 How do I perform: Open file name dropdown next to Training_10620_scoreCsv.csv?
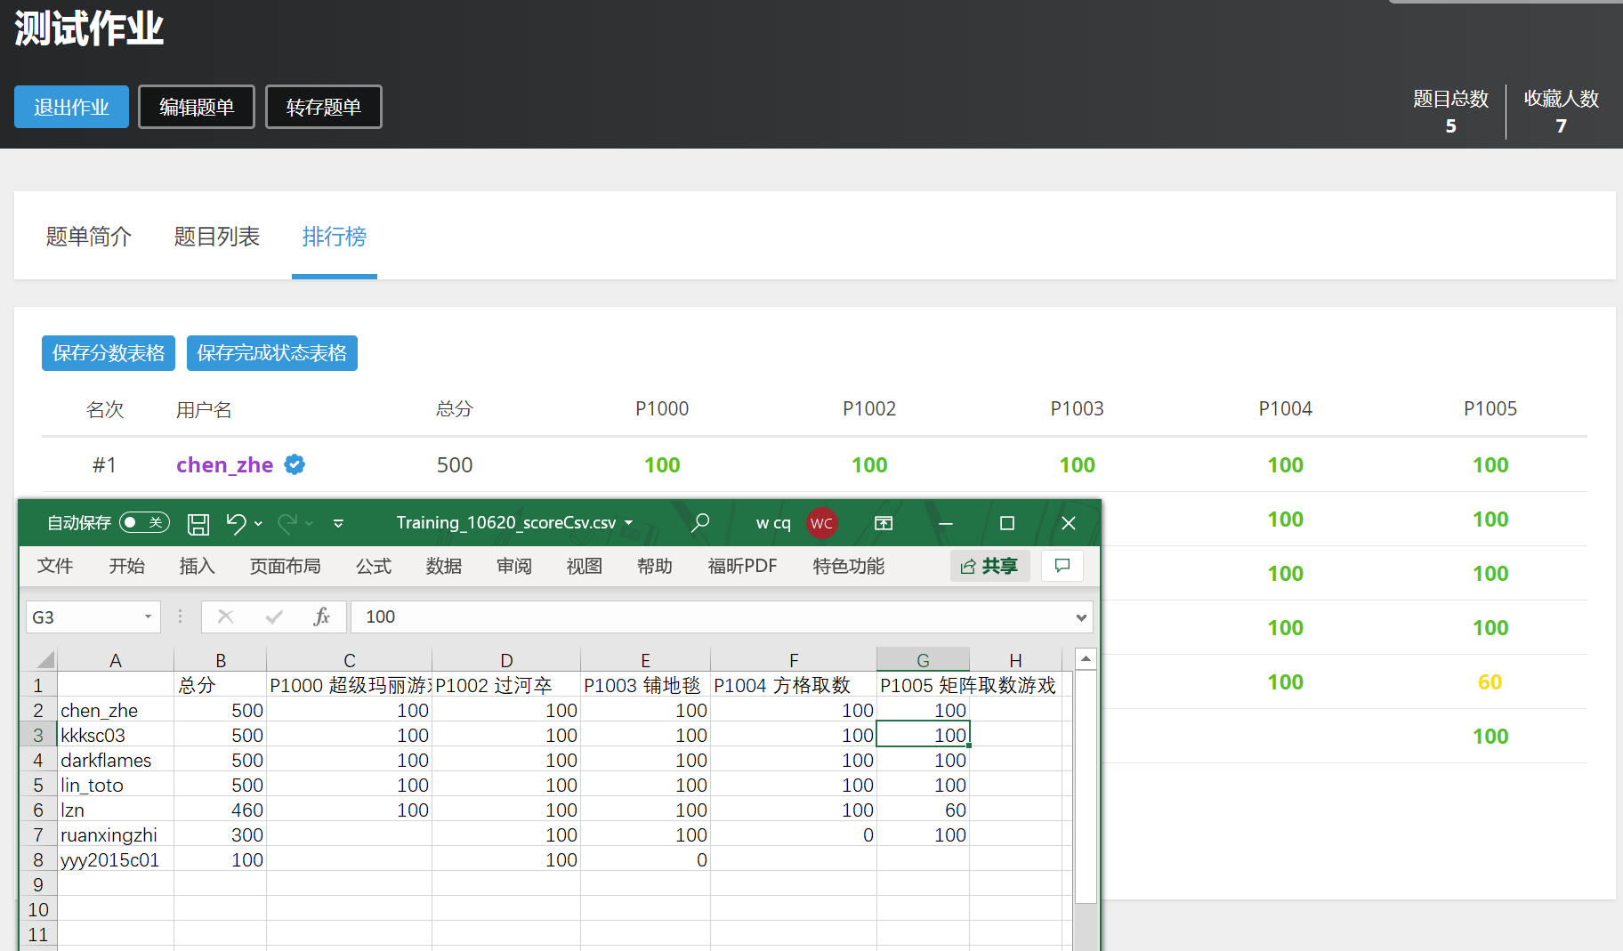click(x=628, y=523)
